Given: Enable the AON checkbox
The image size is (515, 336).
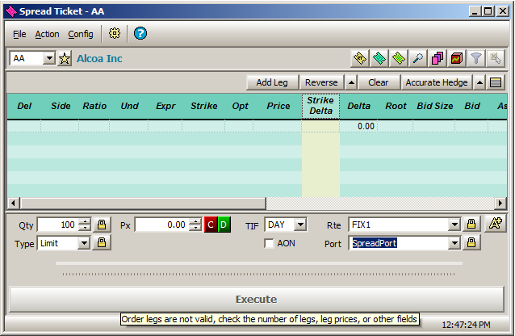Looking at the screenshot, I should [x=269, y=244].
